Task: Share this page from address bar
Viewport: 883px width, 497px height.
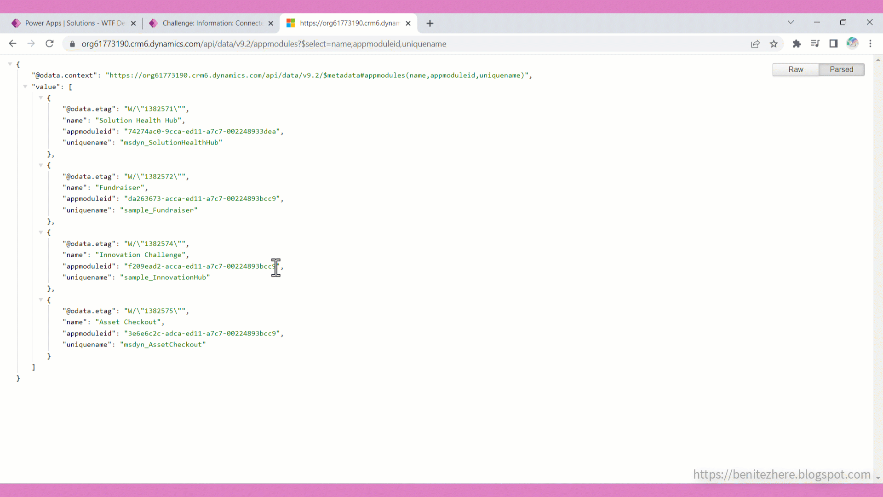Action: [755, 44]
